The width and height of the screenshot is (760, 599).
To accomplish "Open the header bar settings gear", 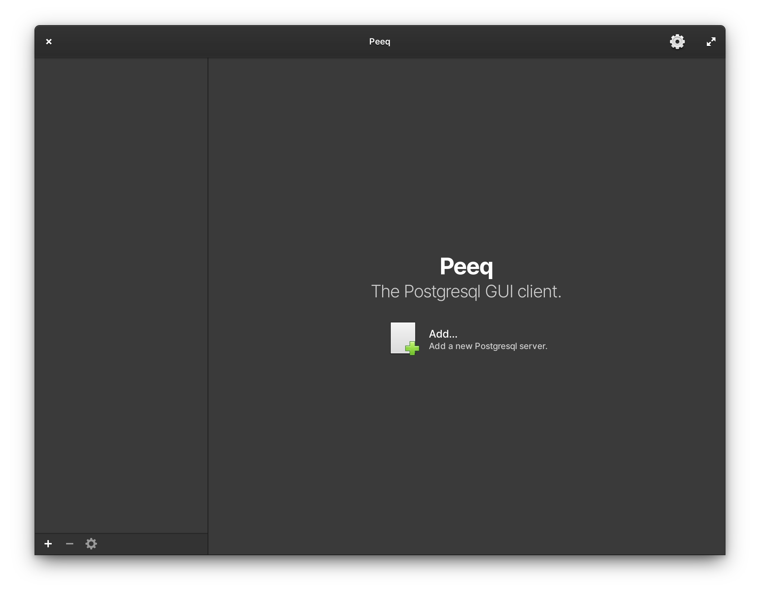I will 677,42.
